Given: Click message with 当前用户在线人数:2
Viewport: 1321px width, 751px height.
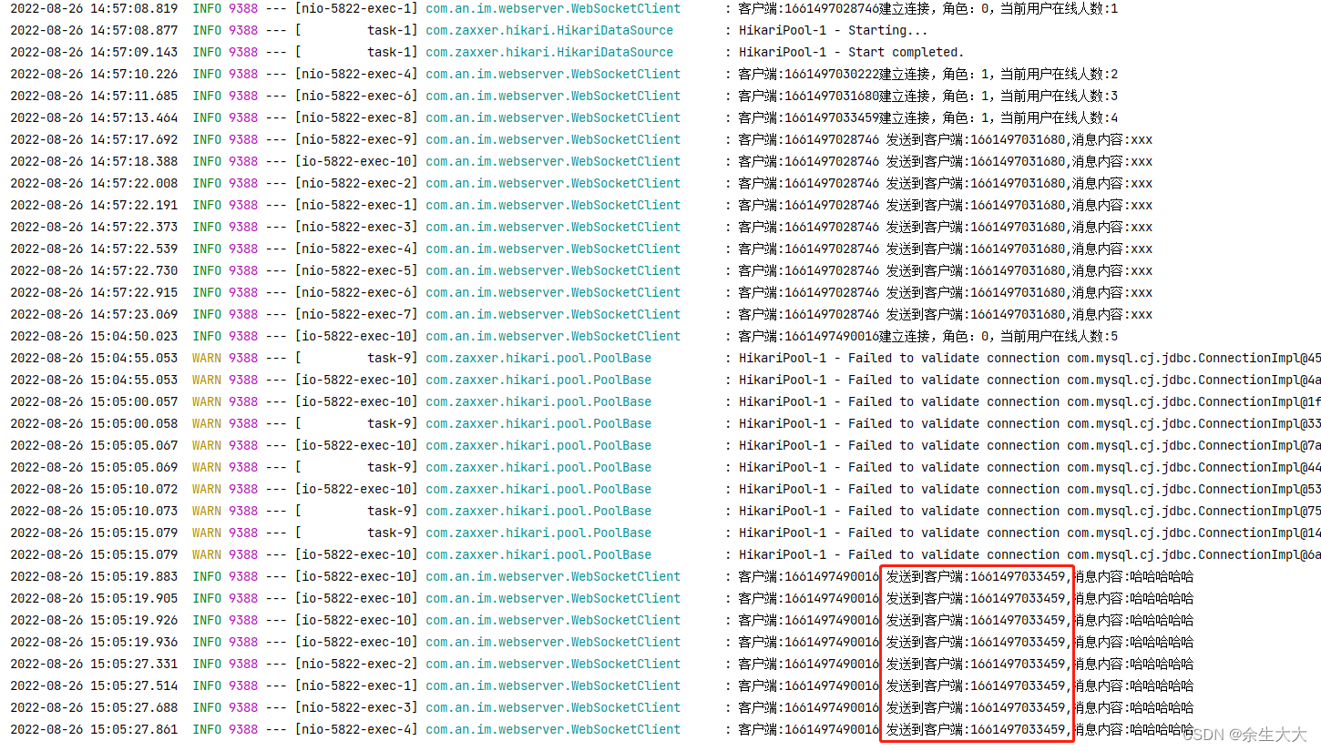Looking at the screenshot, I should (927, 74).
